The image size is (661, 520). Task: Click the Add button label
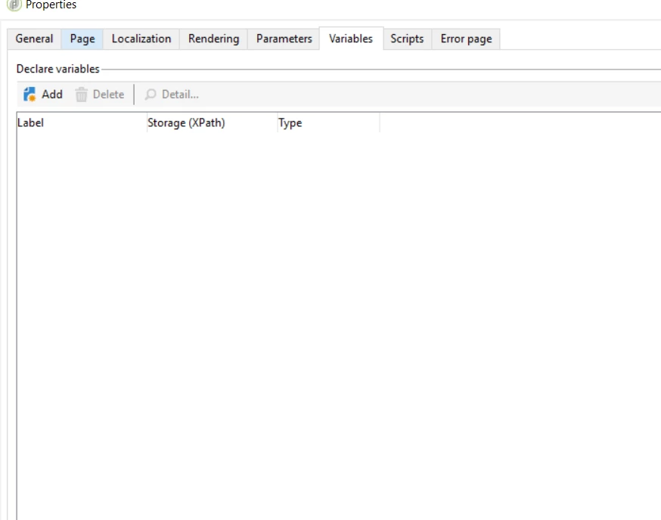coord(52,94)
